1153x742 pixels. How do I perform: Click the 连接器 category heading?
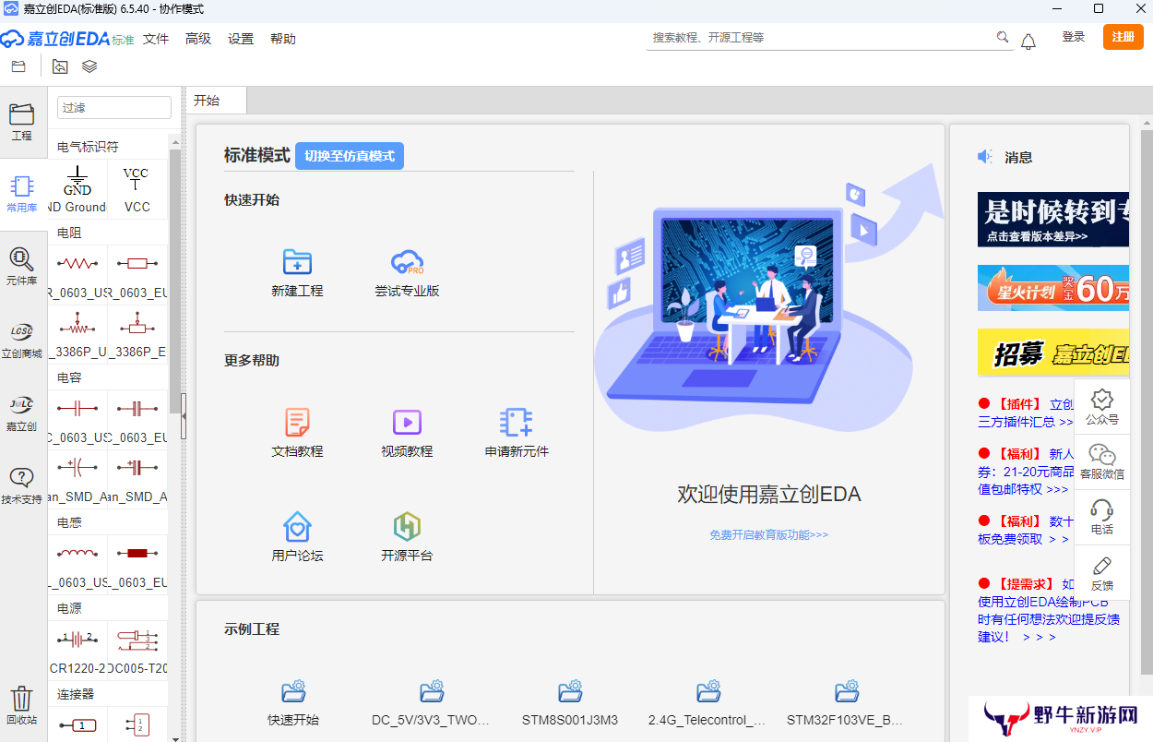click(x=76, y=693)
